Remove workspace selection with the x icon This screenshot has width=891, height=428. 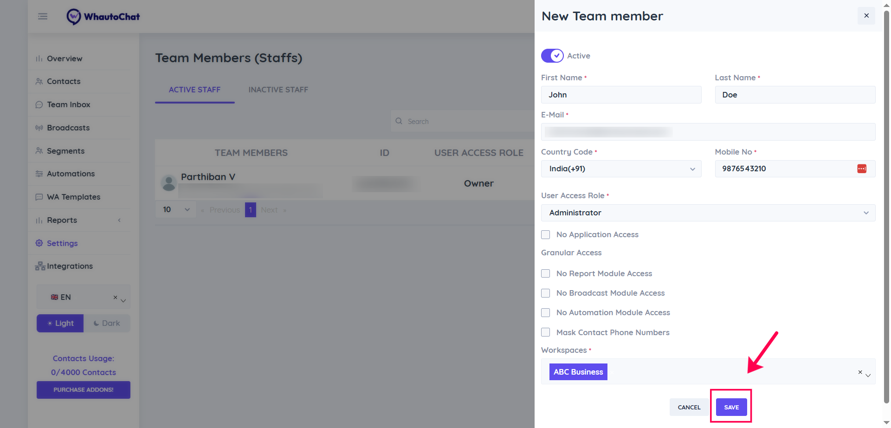860,372
